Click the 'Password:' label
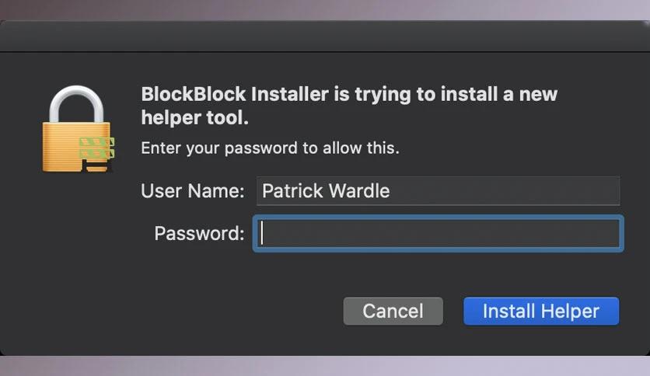 pos(199,234)
